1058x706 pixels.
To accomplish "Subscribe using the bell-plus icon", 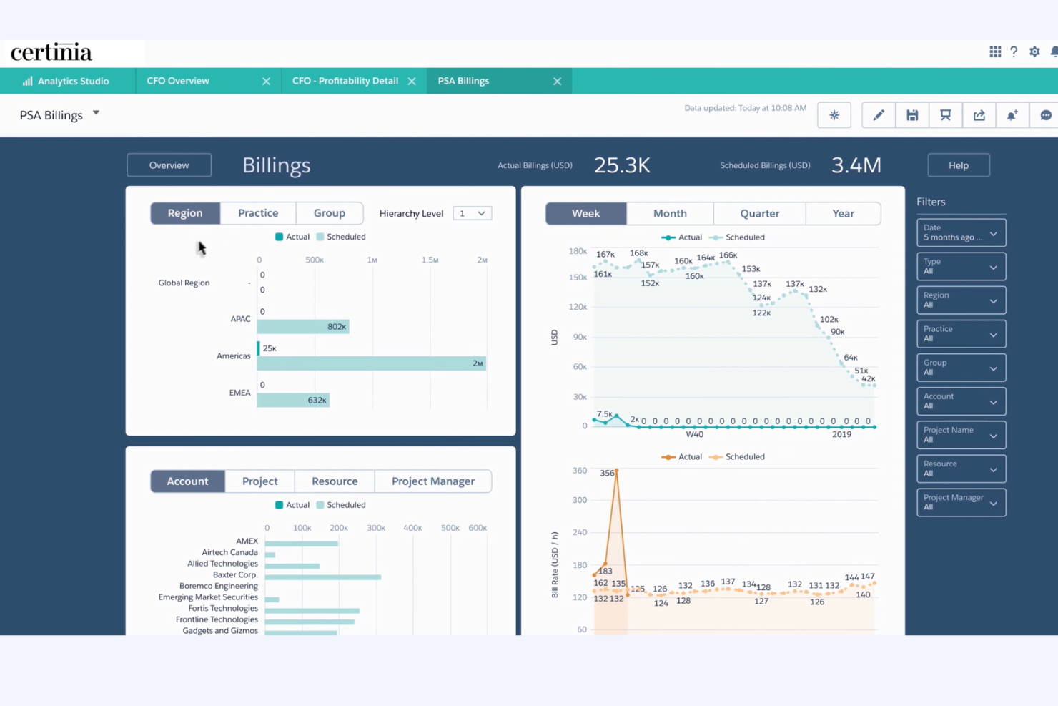I will pos(1012,114).
